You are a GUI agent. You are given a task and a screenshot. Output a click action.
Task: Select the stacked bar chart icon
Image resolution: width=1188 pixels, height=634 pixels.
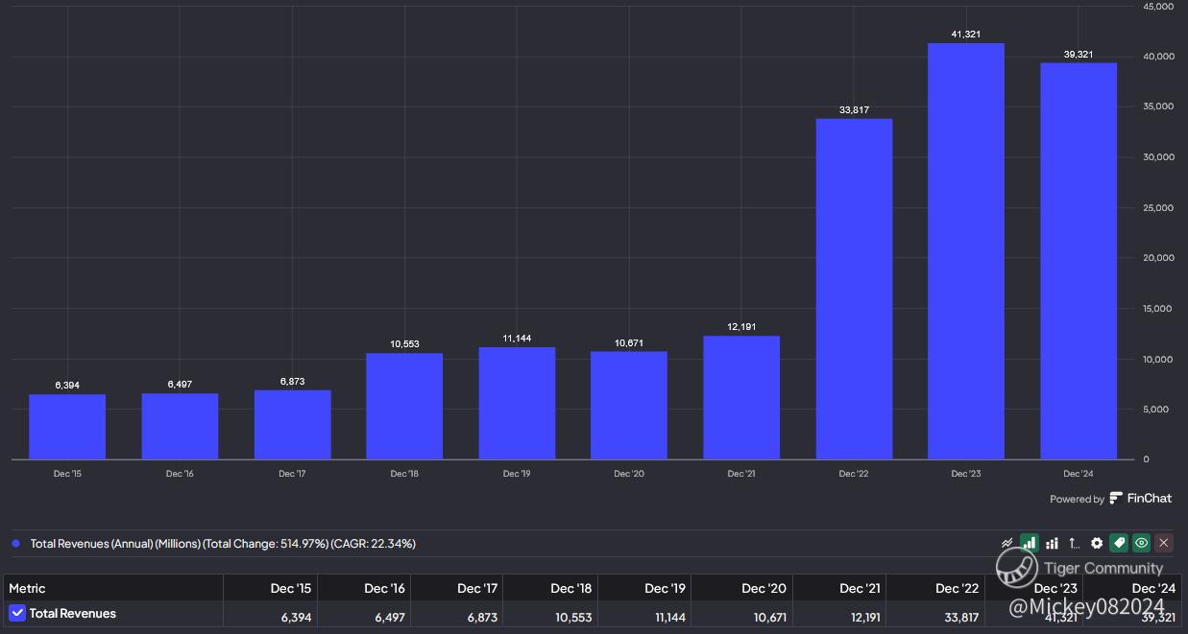click(1052, 543)
